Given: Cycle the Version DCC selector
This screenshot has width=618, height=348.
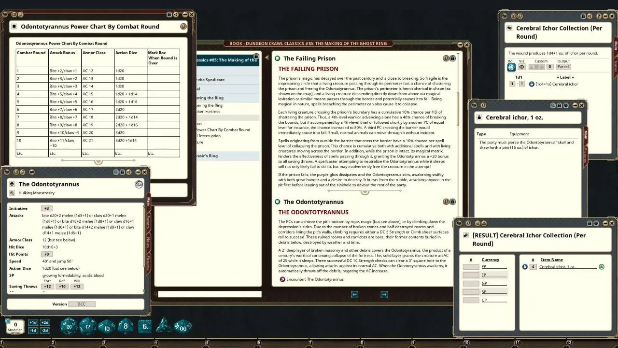Looking at the screenshot, I should (x=82, y=304).
